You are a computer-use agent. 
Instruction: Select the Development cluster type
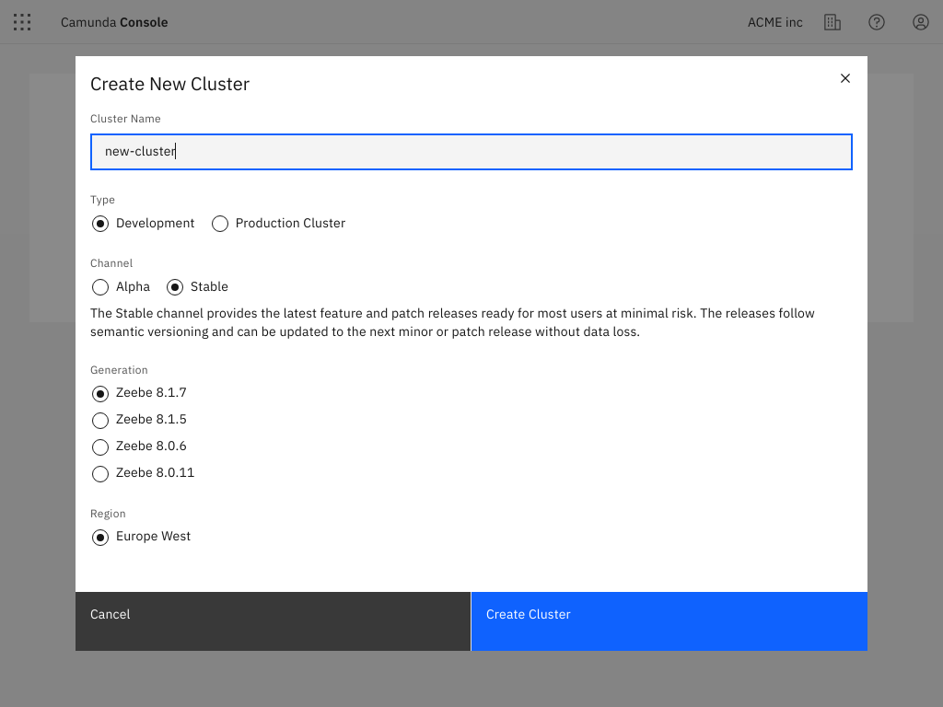99,223
